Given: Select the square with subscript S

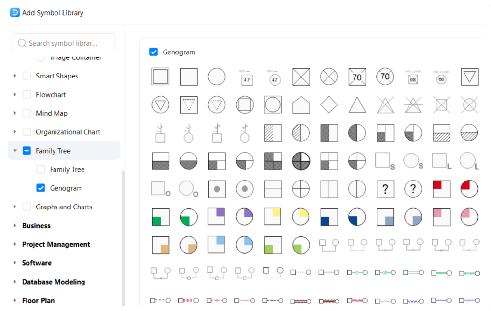Looking at the screenshot, I should (385, 161).
